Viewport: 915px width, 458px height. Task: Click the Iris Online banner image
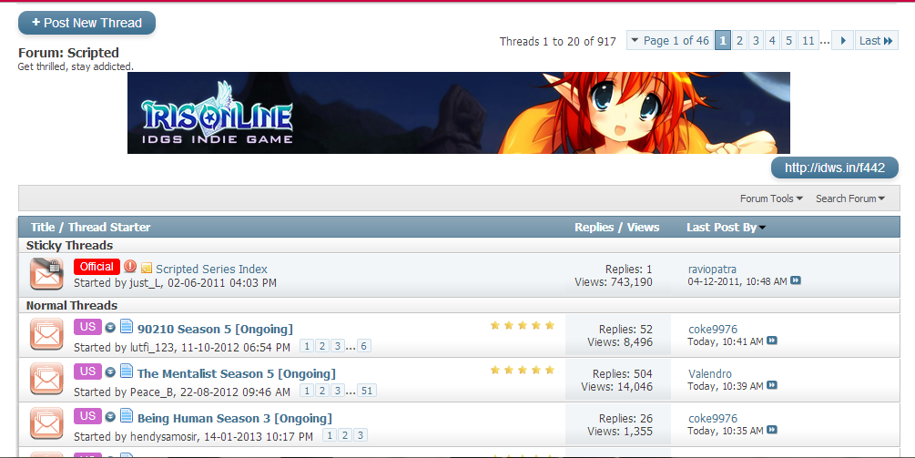tap(459, 113)
